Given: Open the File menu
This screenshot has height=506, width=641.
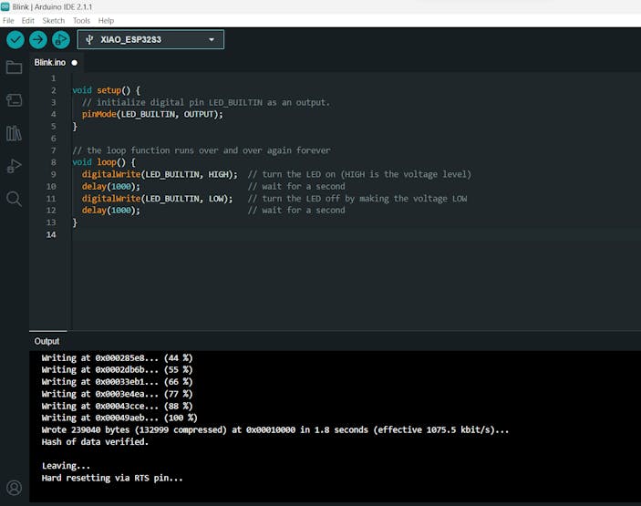Looking at the screenshot, I should (8, 20).
